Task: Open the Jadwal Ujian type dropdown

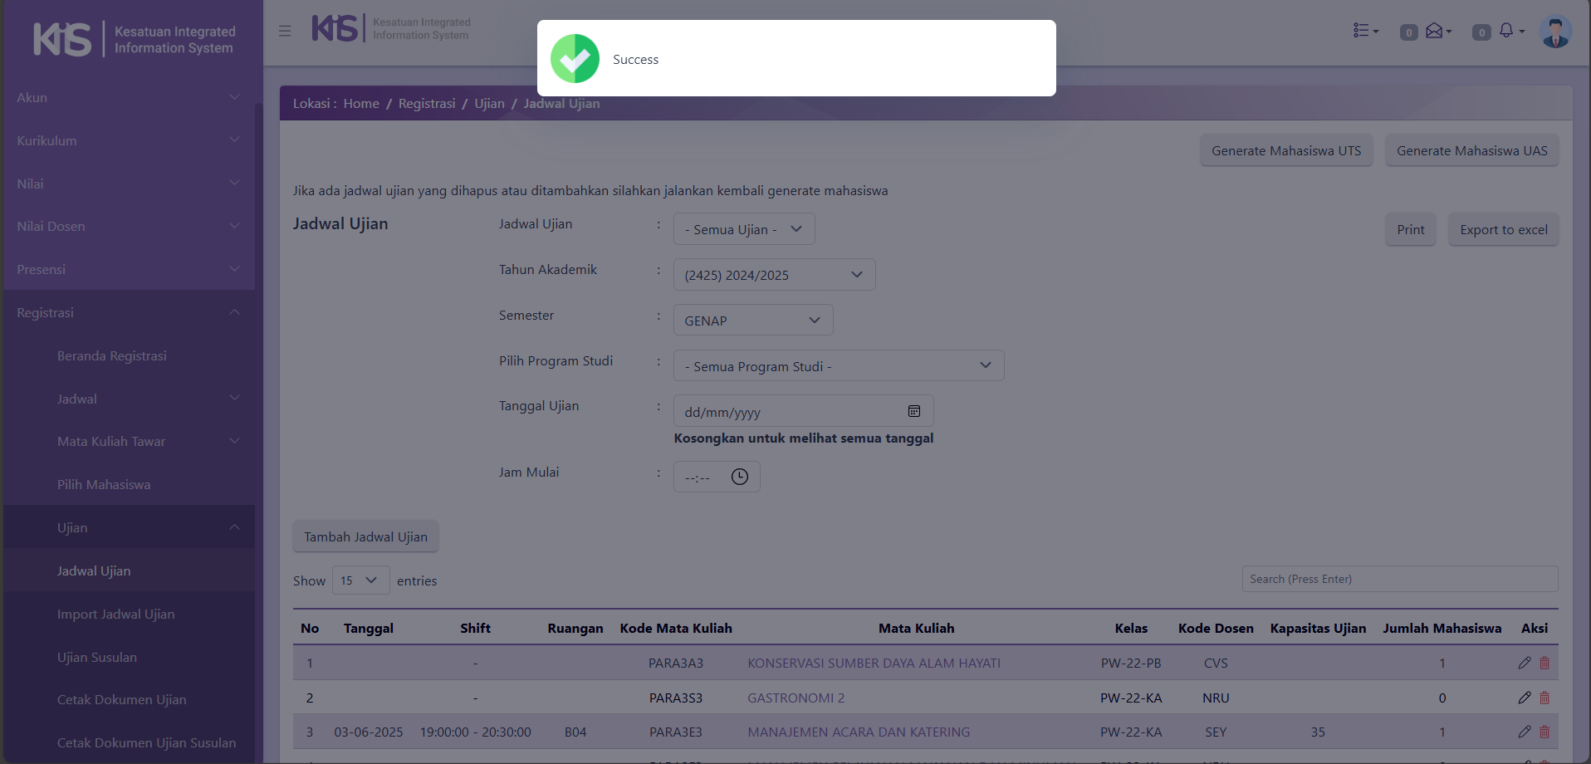Action: click(x=743, y=229)
